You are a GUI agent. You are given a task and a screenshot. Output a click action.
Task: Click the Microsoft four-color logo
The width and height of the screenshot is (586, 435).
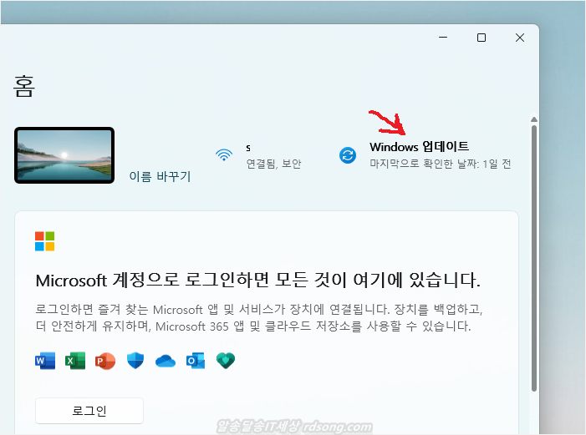point(44,241)
